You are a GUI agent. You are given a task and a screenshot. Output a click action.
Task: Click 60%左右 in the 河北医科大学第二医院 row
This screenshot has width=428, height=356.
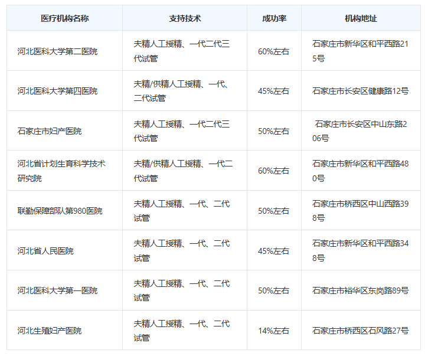click(x=273, y=51)
